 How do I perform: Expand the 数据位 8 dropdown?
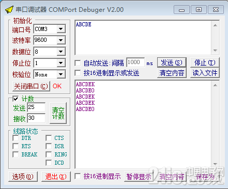pos(61,52)
